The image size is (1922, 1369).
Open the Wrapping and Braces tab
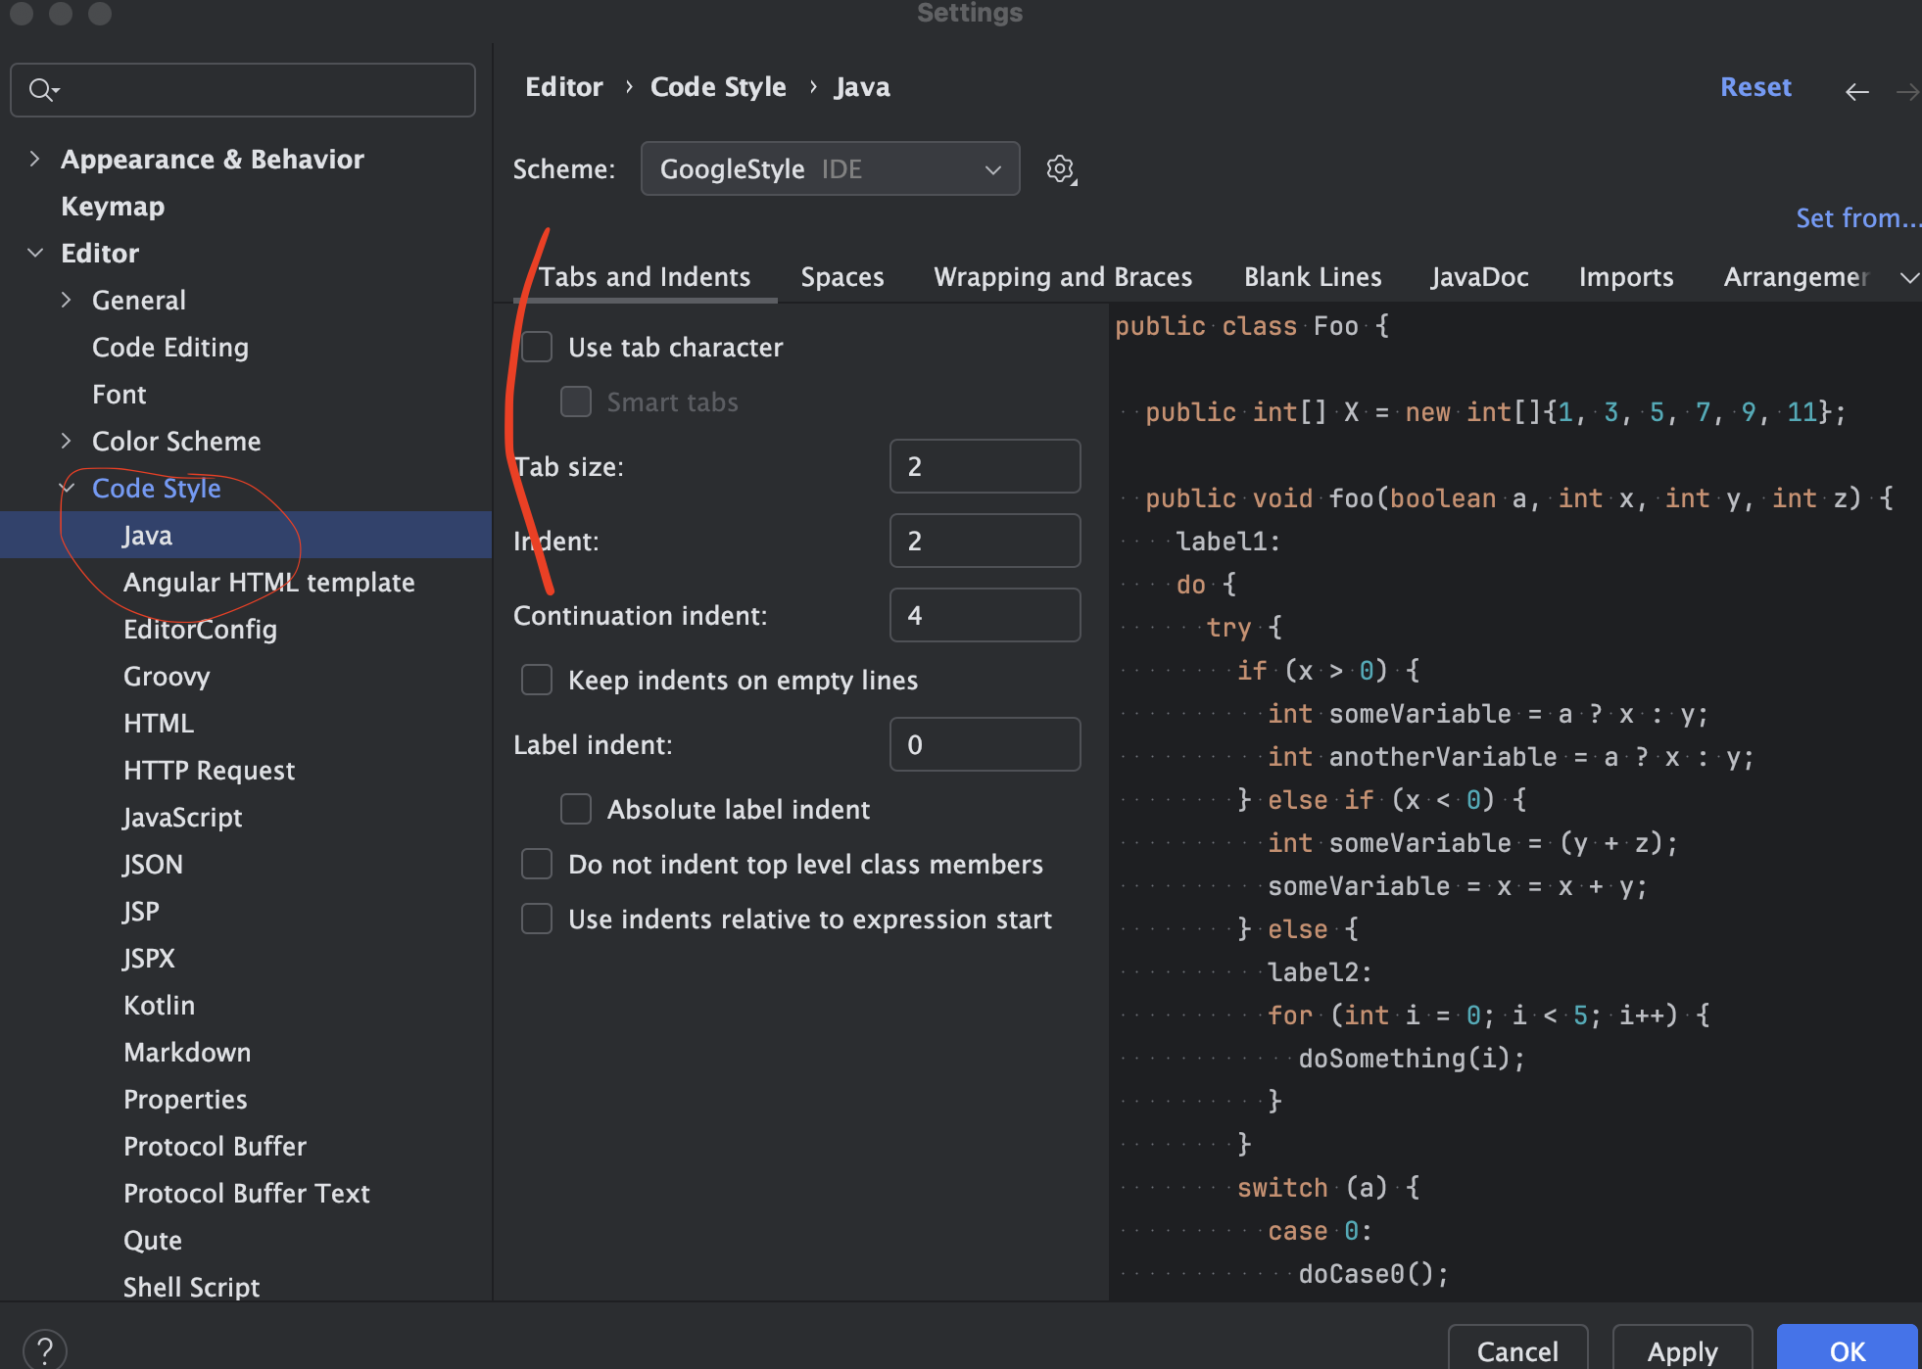click(x=1062, y=277)
